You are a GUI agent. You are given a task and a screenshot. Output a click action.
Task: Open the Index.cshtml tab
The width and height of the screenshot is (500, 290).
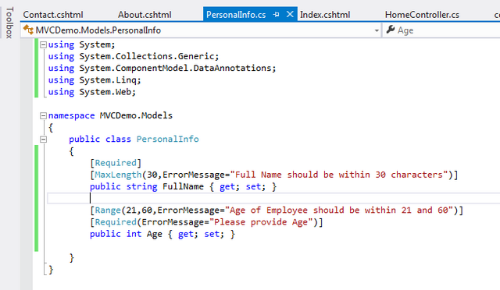(x=325, y=15)
